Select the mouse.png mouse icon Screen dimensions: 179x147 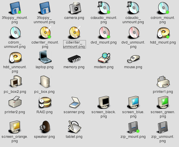(133, 59)
